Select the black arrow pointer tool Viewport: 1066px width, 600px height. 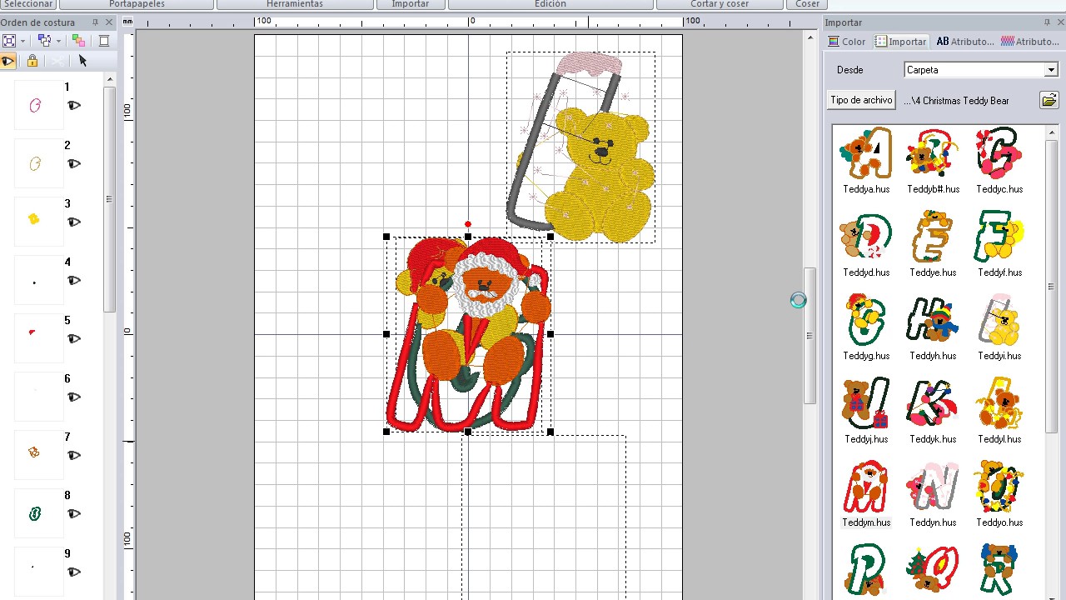click(x=82, y=61)
